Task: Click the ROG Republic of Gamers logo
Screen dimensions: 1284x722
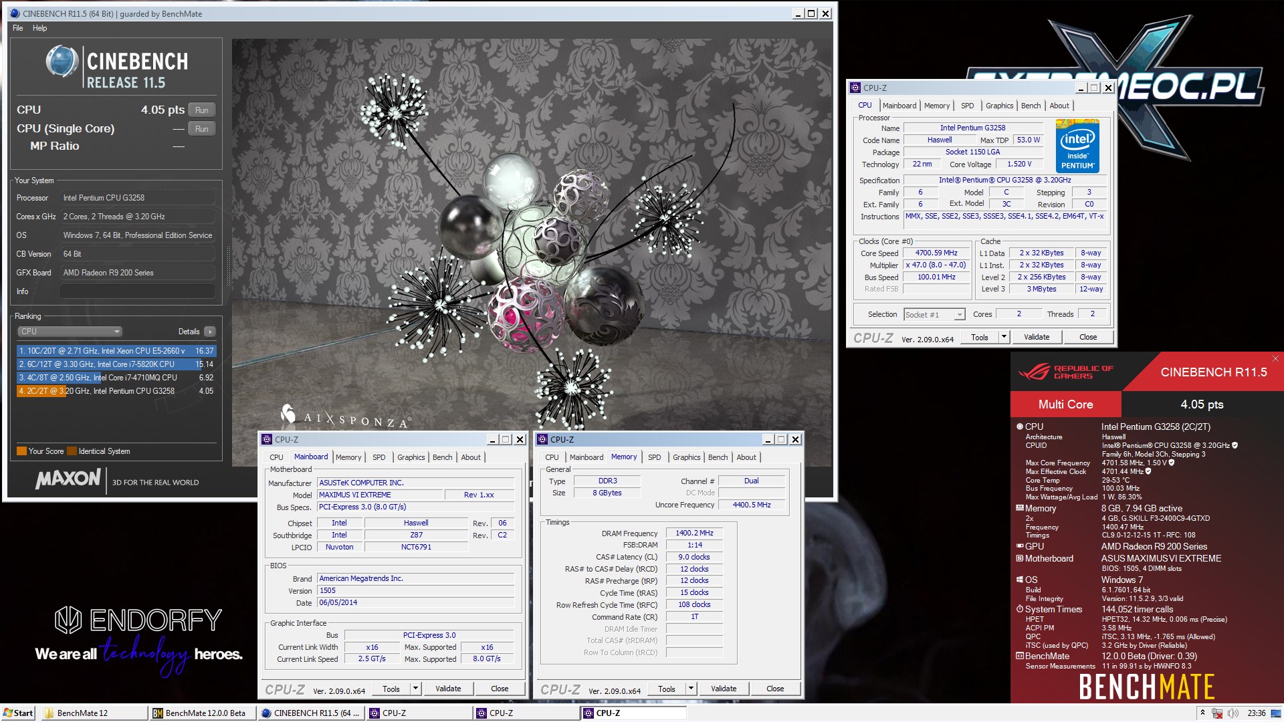Action: coord(1066,372)
